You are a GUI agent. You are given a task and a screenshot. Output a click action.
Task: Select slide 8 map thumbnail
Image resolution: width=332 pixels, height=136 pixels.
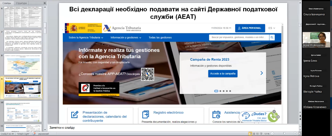click(x=23, y=64)
